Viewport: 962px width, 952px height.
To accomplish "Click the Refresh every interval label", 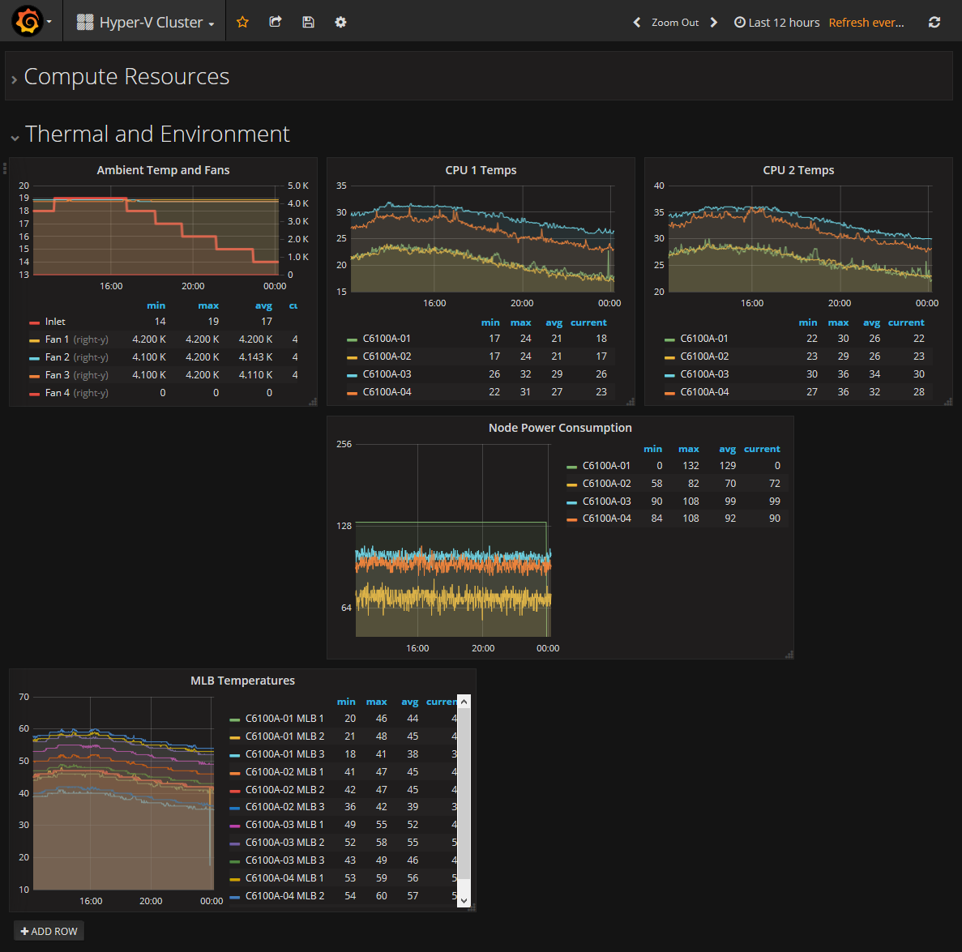I will point(866,23).
